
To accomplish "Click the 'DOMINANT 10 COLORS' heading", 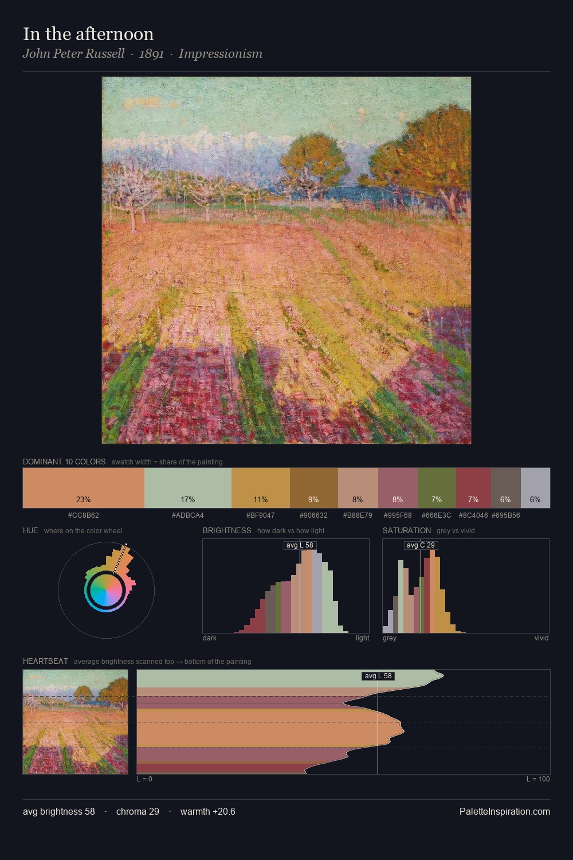I will [64, 462].
